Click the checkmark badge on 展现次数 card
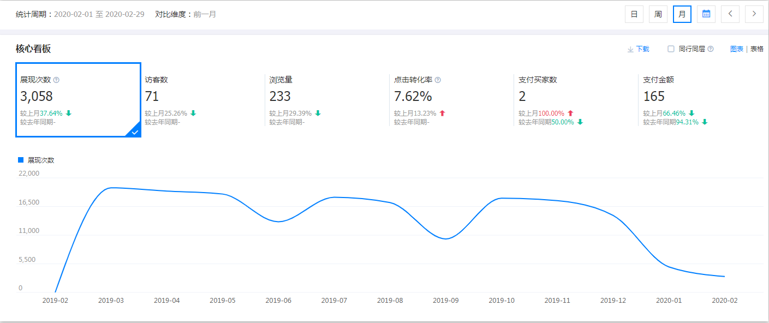This screenshot has width=769, height=323. coord(134,131)
